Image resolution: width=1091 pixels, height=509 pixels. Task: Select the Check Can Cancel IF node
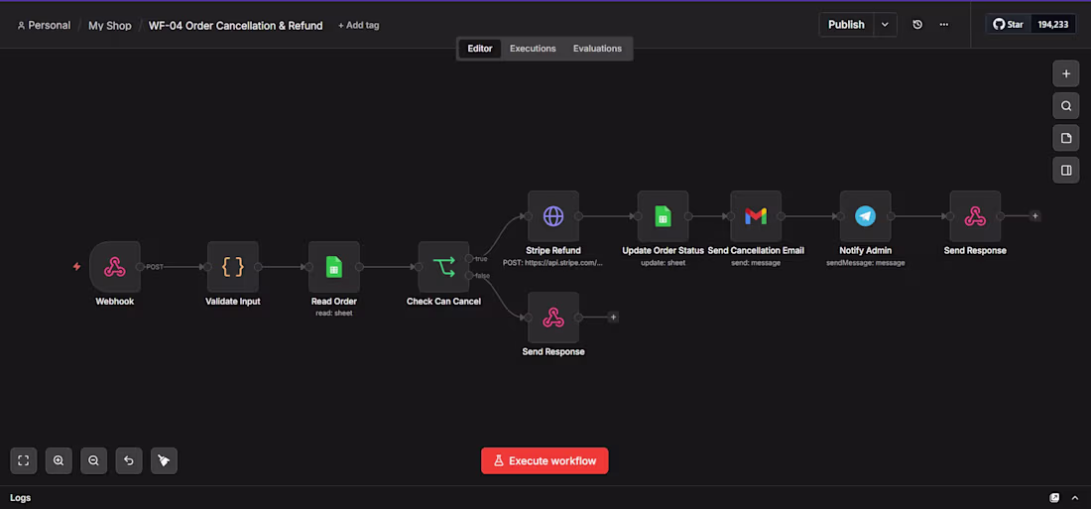pos(444,267)
